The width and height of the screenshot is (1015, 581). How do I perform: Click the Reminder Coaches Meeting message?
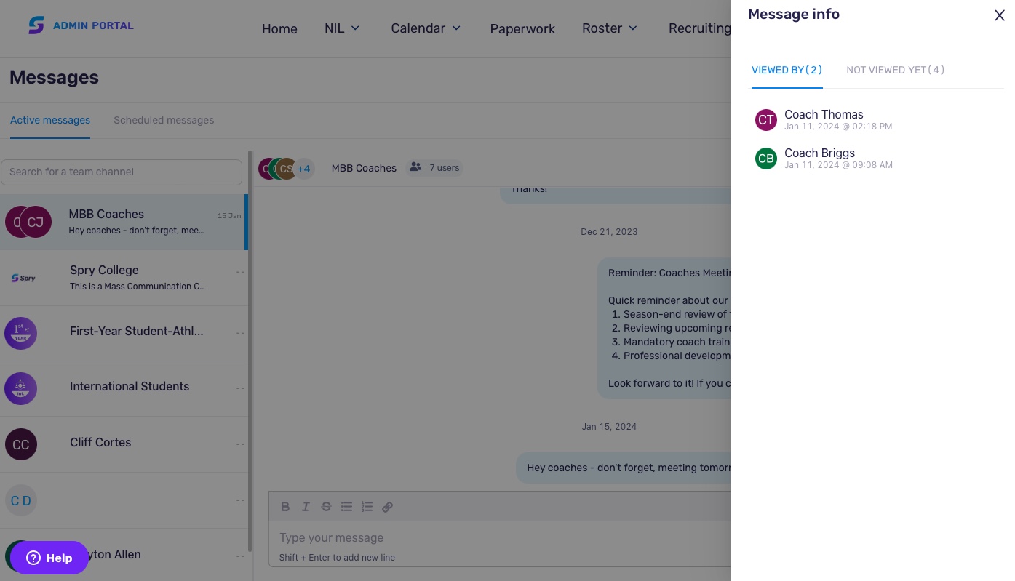(x=664, y=328)
